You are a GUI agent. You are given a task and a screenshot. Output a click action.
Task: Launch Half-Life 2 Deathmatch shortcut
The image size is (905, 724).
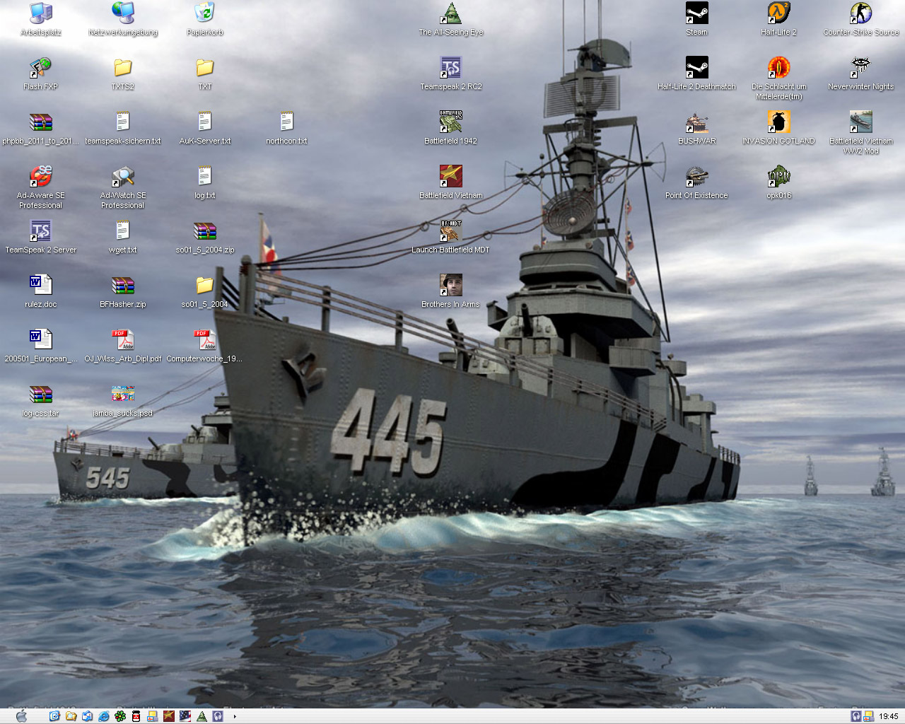[696, 74]
